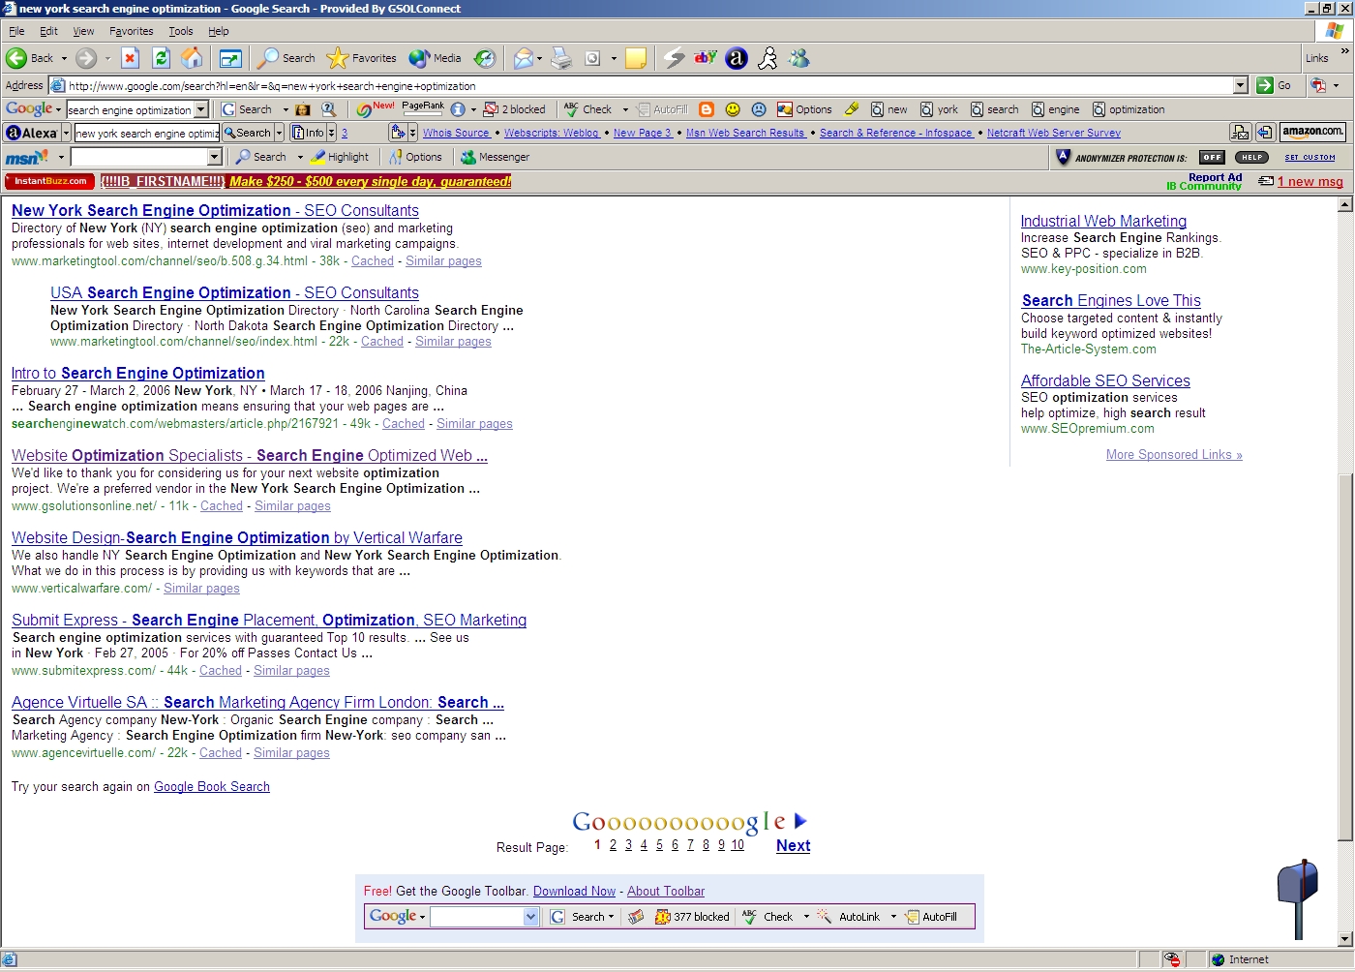Click Anonymizer HELP button

[x=1251, y=157]
